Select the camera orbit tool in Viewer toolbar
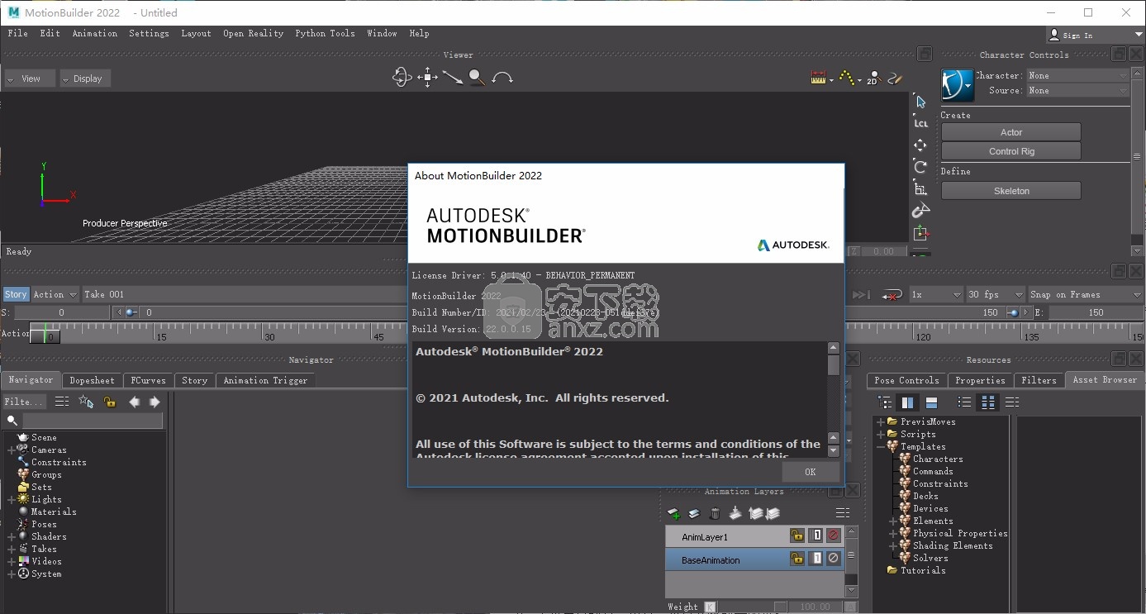Viewport: 1146px width, 614px height. pyautogui.click(x=402, y=78)
